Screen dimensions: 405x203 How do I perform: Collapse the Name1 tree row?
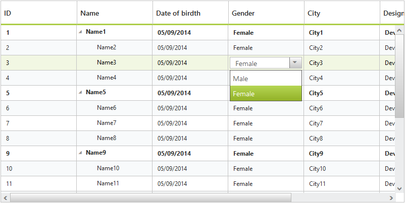(x=80, y=32)
